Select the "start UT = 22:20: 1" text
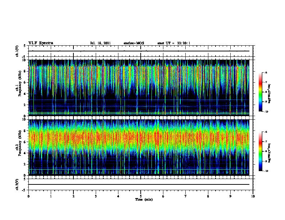 174,43
